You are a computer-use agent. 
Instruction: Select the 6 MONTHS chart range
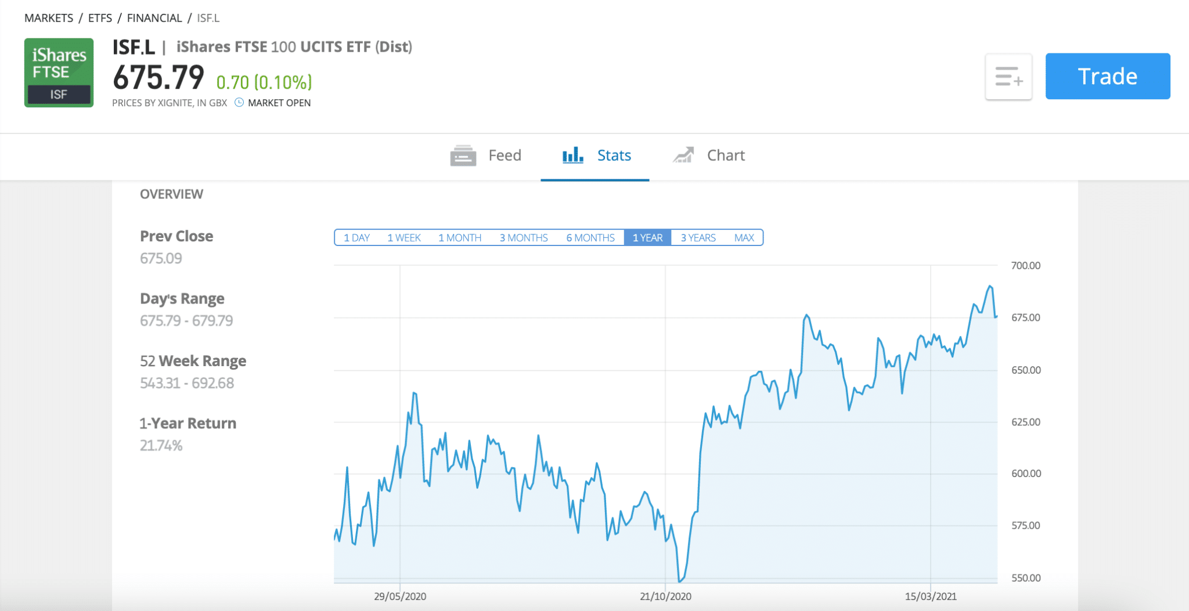pos(590,238)
